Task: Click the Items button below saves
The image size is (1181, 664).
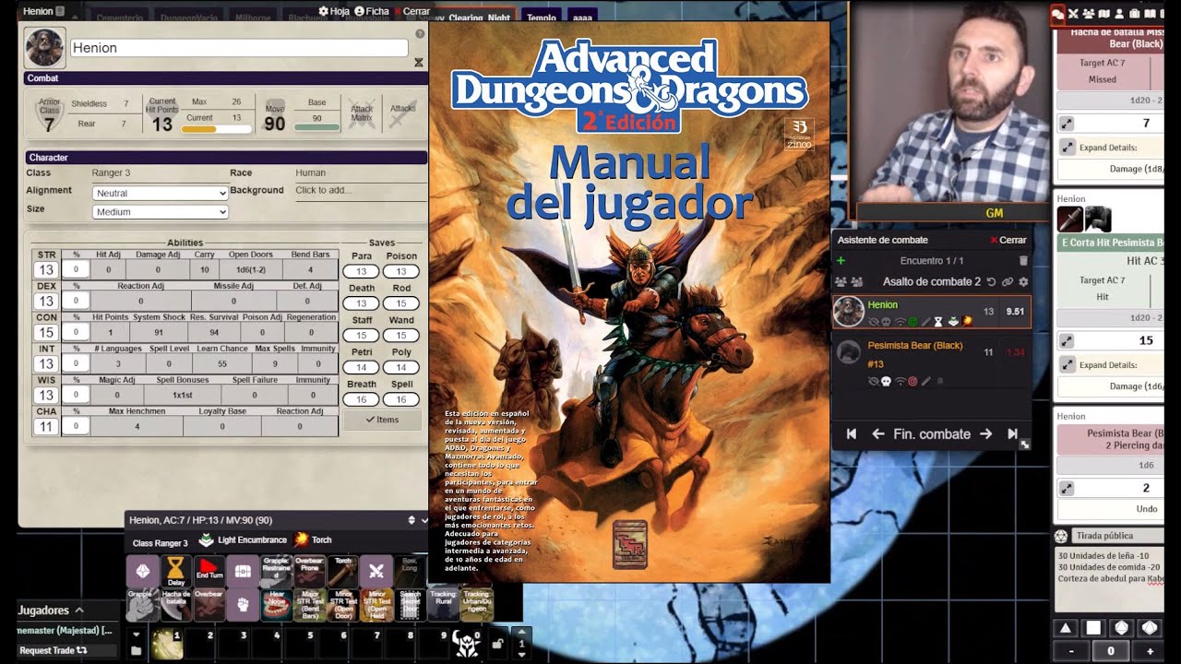Action: click(382, 420)
